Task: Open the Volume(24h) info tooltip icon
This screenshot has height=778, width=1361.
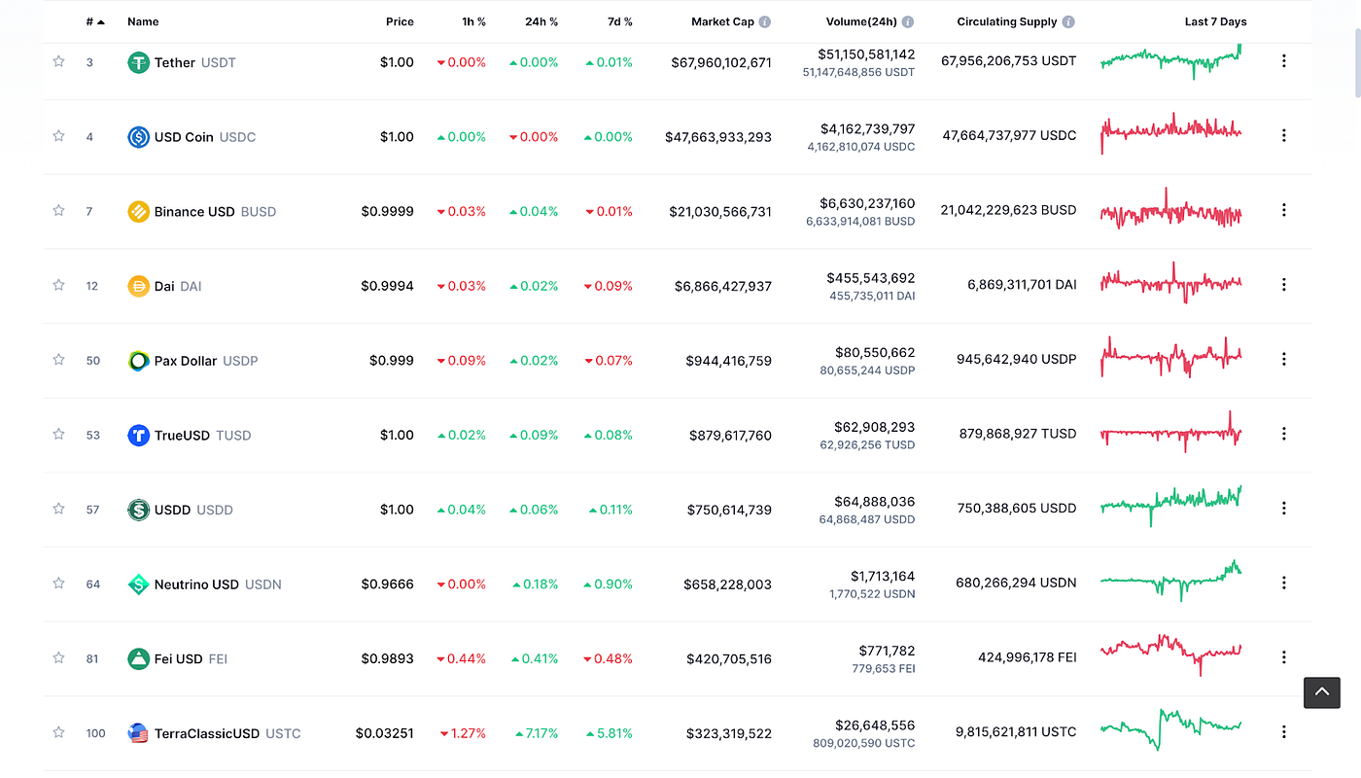Action: click(x=908, y=20)
